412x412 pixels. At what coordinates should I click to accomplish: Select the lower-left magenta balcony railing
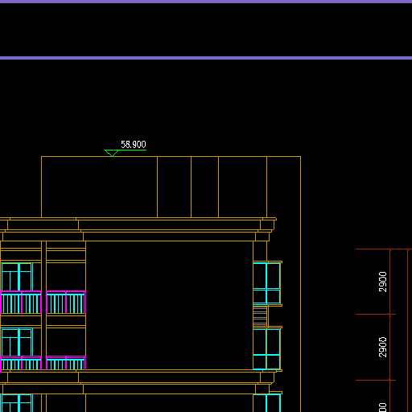pos(21,364)
